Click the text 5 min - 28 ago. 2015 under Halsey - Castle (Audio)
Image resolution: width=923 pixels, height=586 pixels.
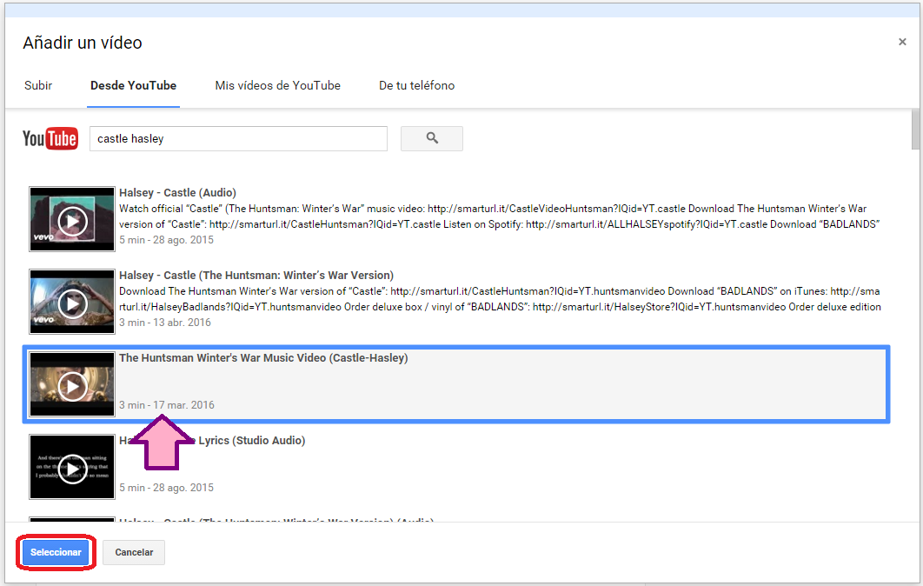pyautogui.click(x=166, y=240)
